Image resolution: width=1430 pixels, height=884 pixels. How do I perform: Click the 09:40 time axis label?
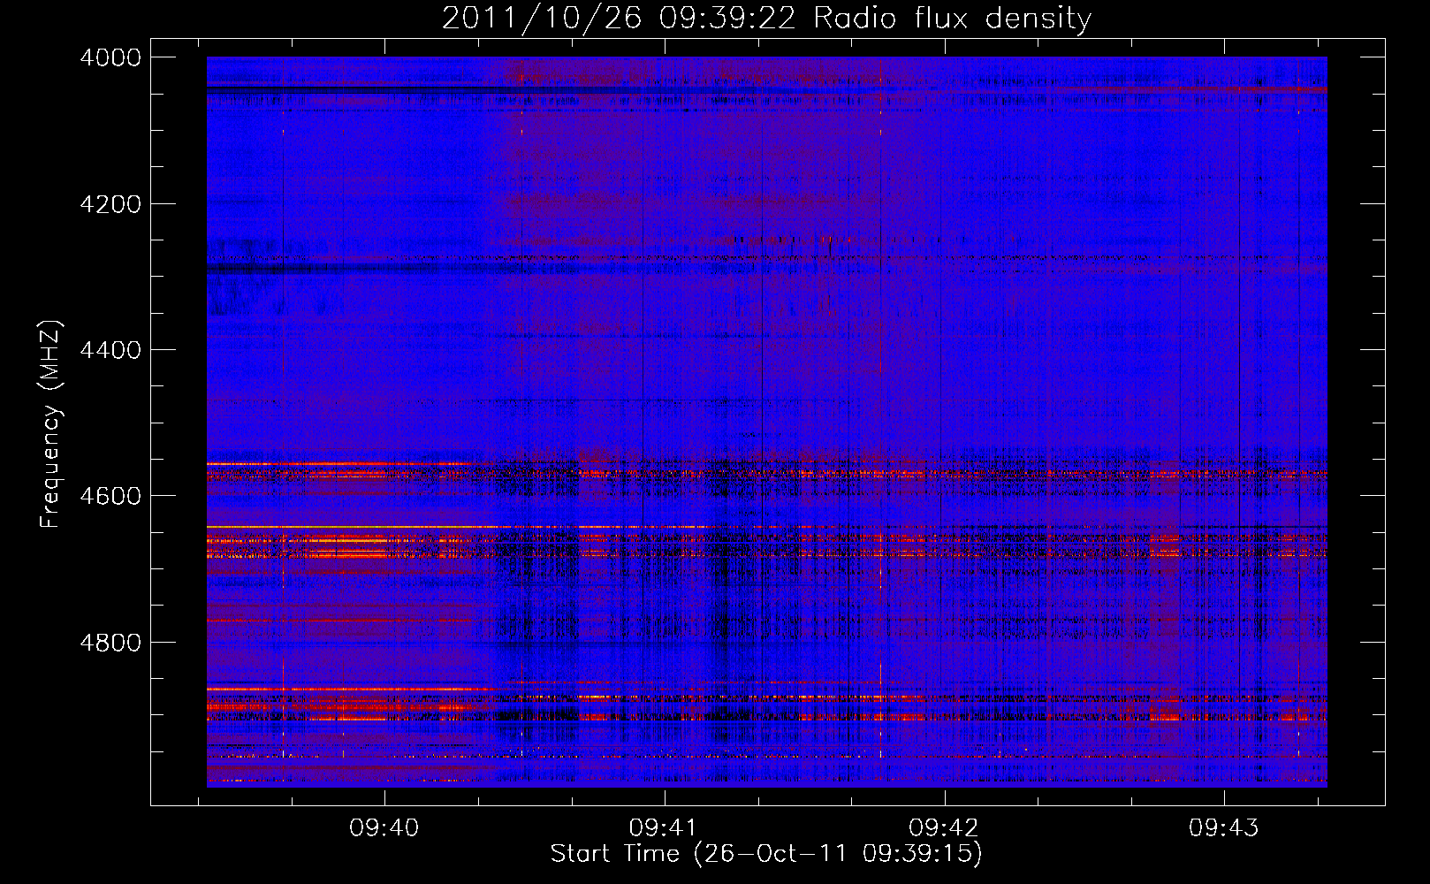tap(384, 828)
